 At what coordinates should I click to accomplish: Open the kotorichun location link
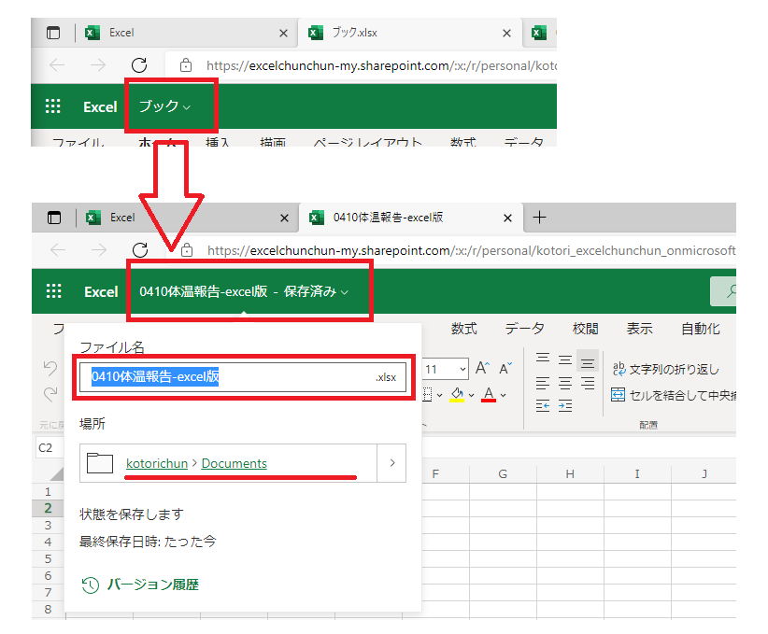click(x=157, y=463)
